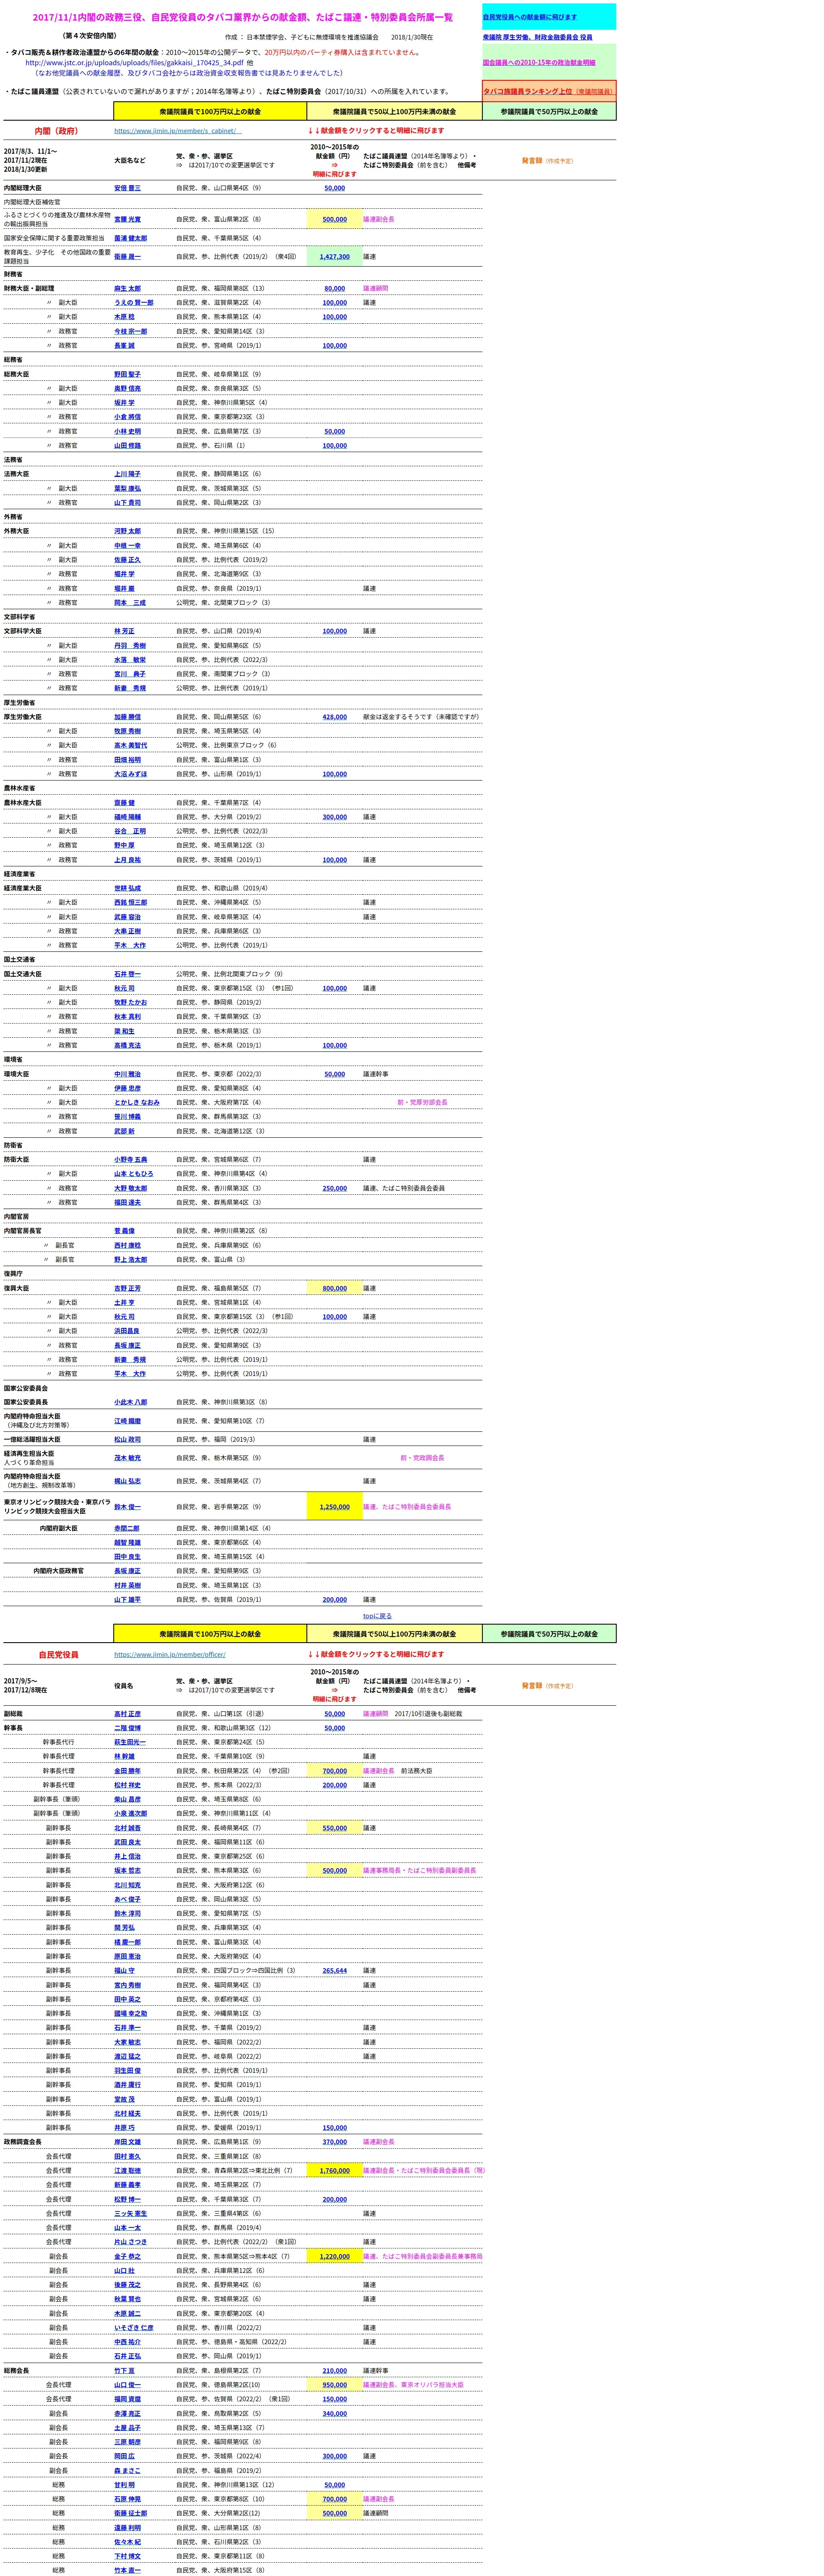Open the 河野 太郎 name link
824x2576 pixels.
(x=127, y=531)
